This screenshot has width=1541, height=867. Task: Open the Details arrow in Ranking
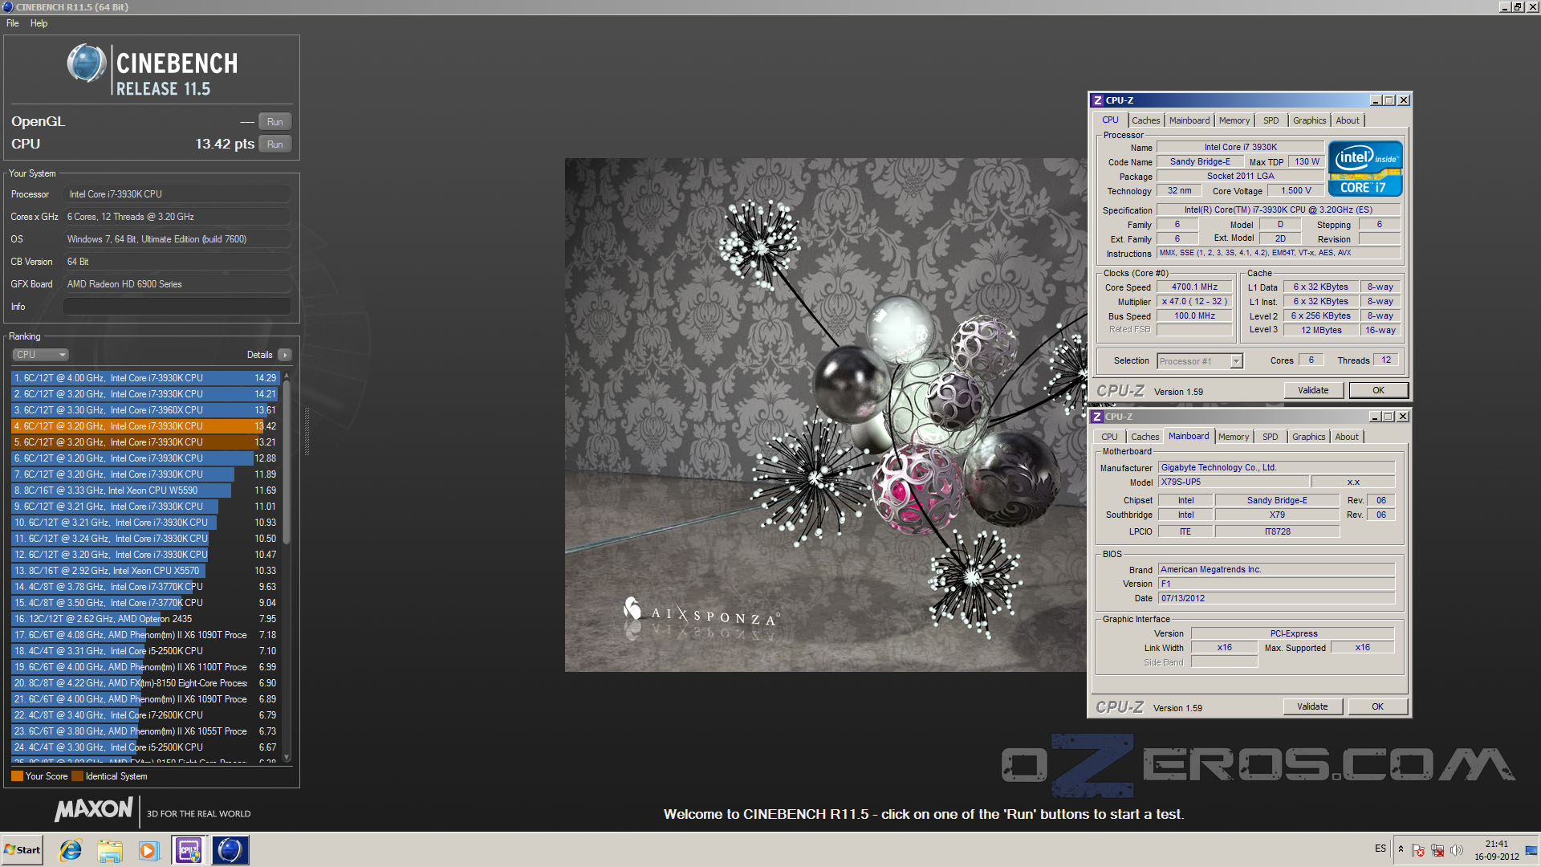coord(284,355)
